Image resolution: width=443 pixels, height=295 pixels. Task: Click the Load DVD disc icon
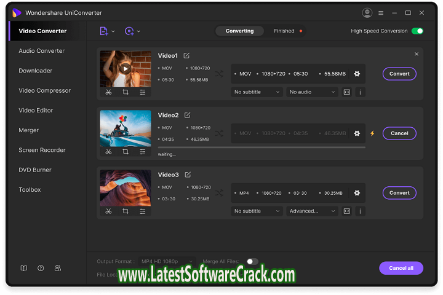(x=129, y=31)
